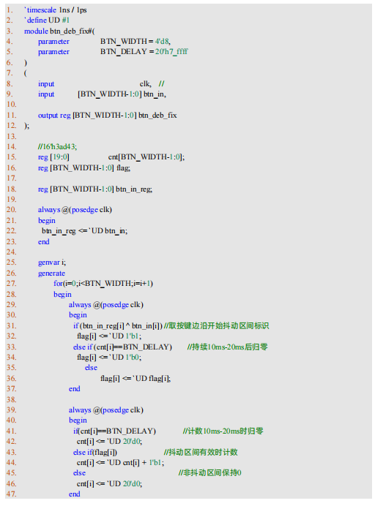Click the cnt[i] <= `UD 20'd0; on line 46
Image resolution: width=375 pixels, height=506 pixels.
[109, 484]
